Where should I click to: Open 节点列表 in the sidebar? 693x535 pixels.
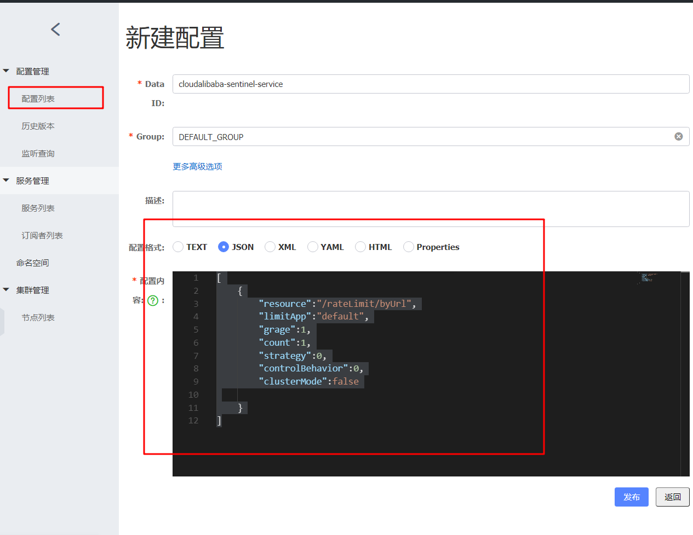pyautogui.click(x=38, y=317)
